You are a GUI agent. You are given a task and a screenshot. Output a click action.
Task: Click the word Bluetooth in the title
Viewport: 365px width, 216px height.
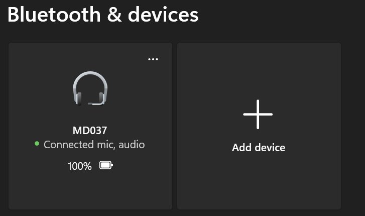54,15
